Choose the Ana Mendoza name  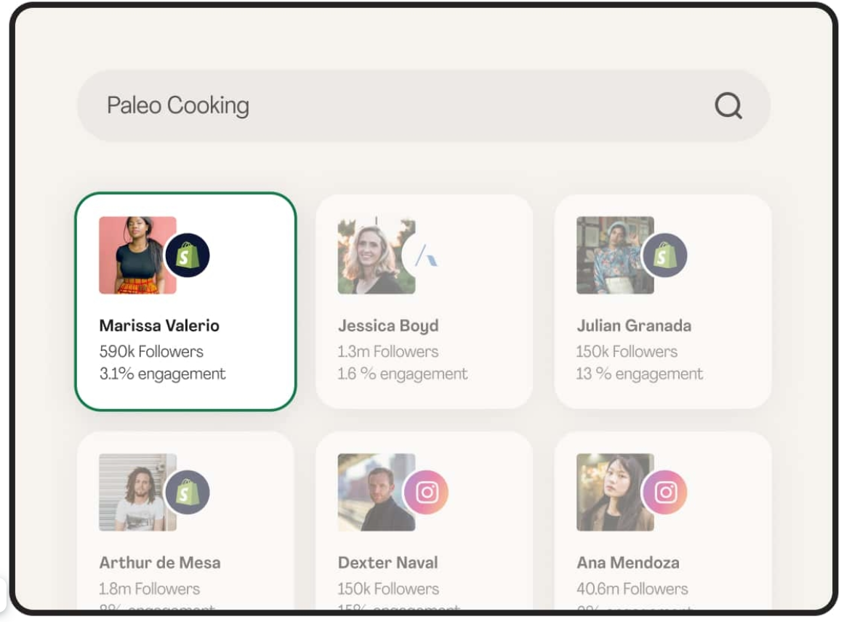(x=628, y=562)
